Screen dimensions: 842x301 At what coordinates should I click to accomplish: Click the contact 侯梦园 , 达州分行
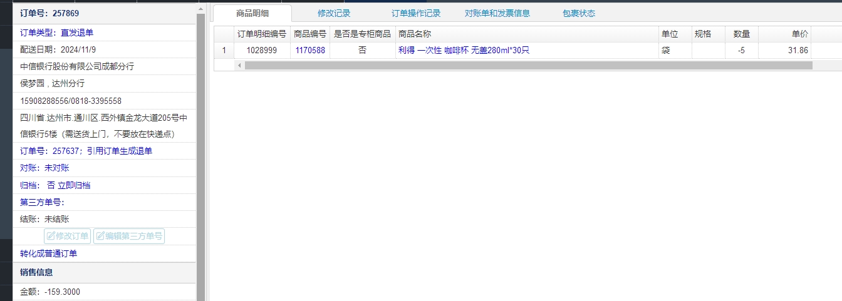pyautogui.click(x=52, y=83)
